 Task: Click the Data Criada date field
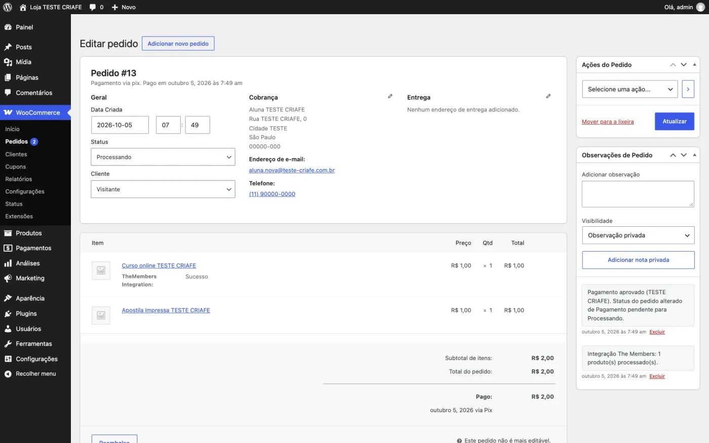pos(120,125)
